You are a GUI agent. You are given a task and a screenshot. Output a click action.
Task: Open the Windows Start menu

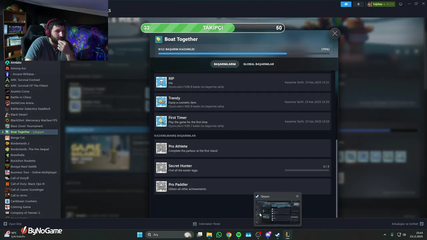pos(140,235)
